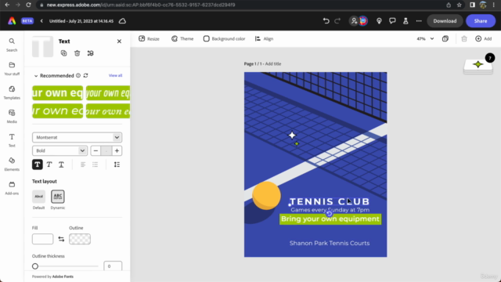Decrease the font size
The image size is (501, 282).
tap(96, 150)
